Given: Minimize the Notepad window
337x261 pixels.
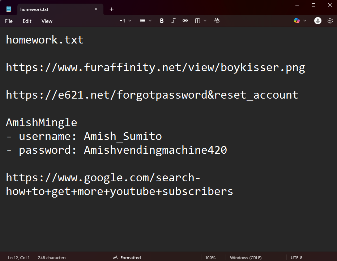Looking at the screenshot, I should point(297,5).
